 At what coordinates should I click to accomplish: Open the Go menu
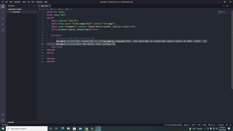(x=28, y=2)
